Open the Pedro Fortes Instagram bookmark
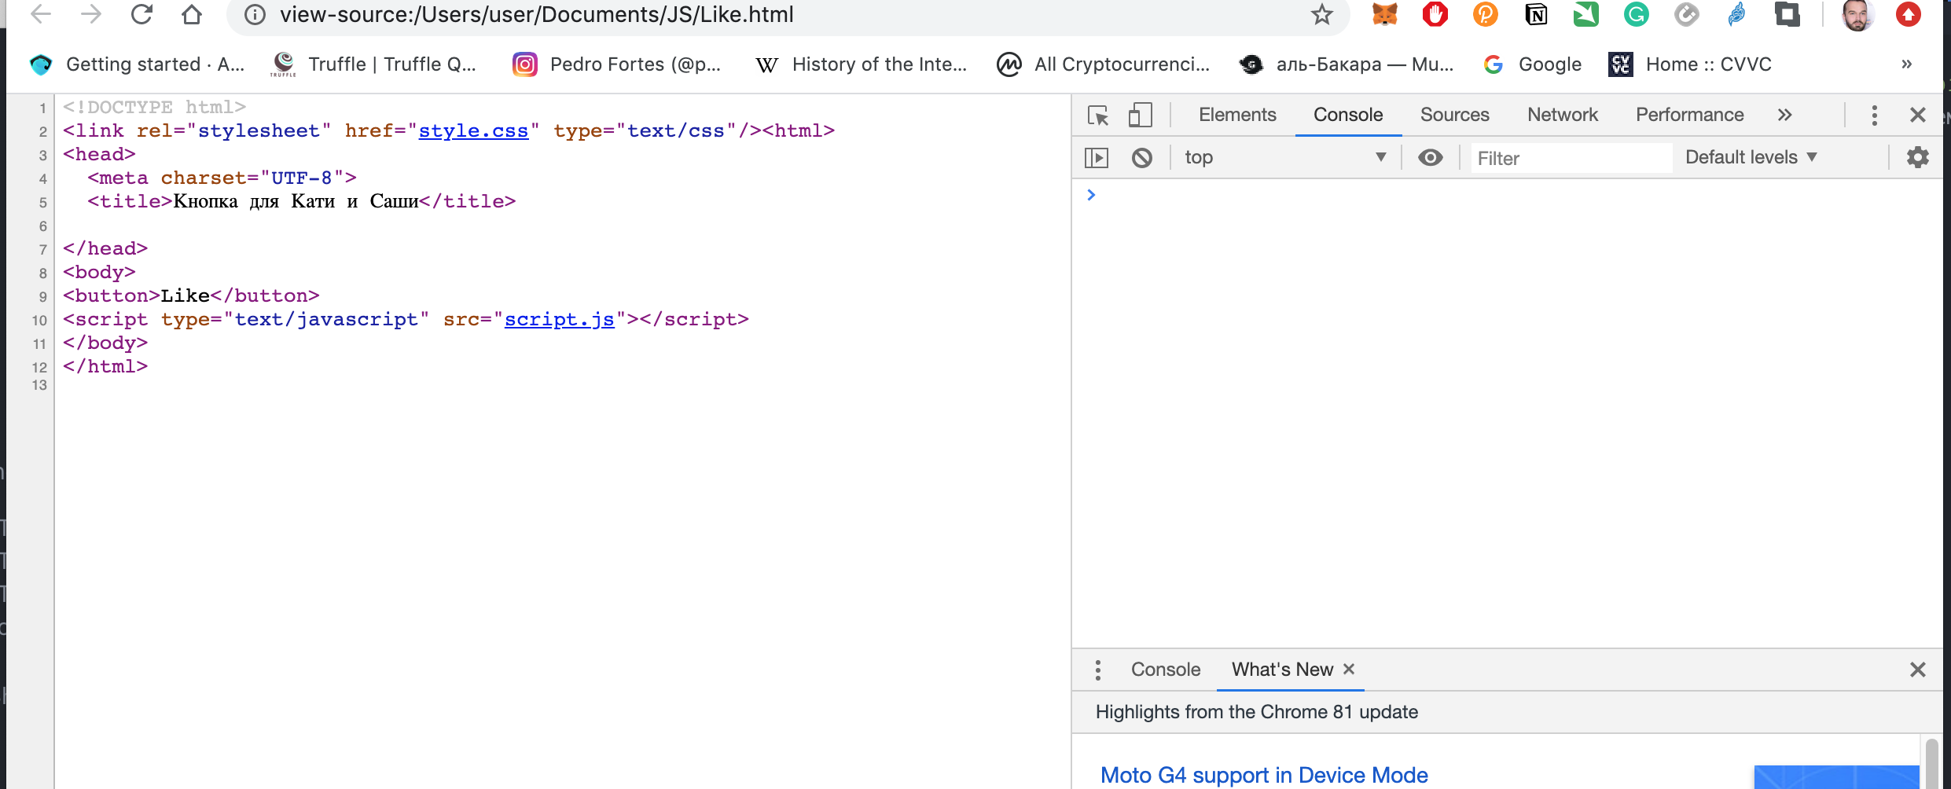 tap(616, 64)
